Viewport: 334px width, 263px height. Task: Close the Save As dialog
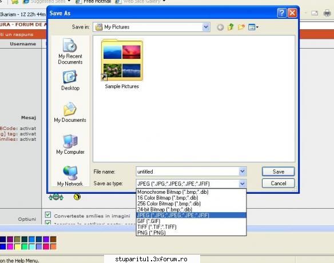click(x=292, y=13)
